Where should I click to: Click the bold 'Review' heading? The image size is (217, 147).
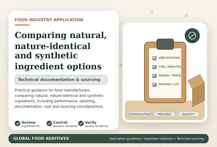28,122
